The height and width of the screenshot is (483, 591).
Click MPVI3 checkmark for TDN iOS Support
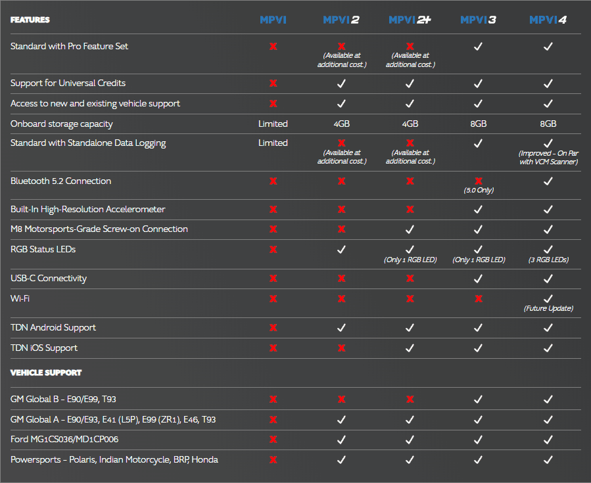coord(478,348)
